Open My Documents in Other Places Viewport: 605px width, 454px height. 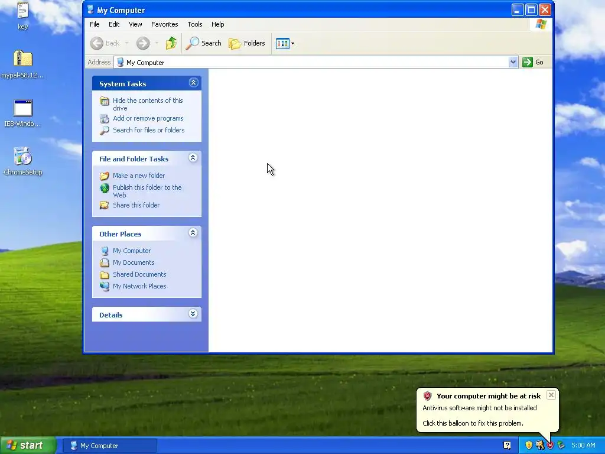click(x=134, y=262)
